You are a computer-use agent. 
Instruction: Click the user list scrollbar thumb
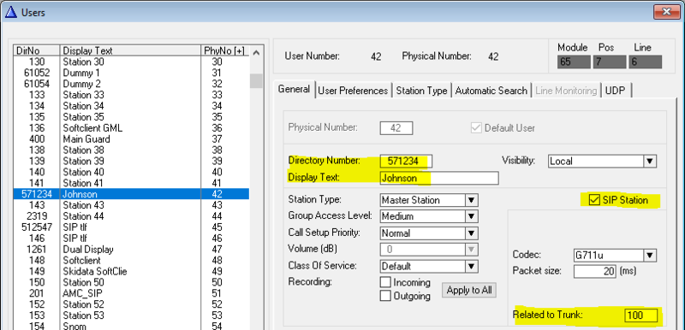pos(256,80)
